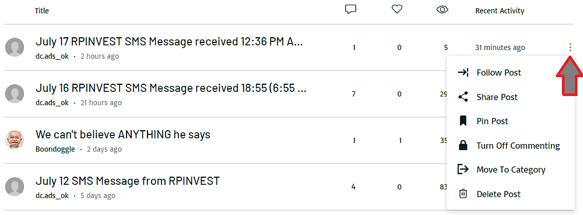Click the Boondoggle author name
Screen dimensions: 583x215
coord(55,149)
